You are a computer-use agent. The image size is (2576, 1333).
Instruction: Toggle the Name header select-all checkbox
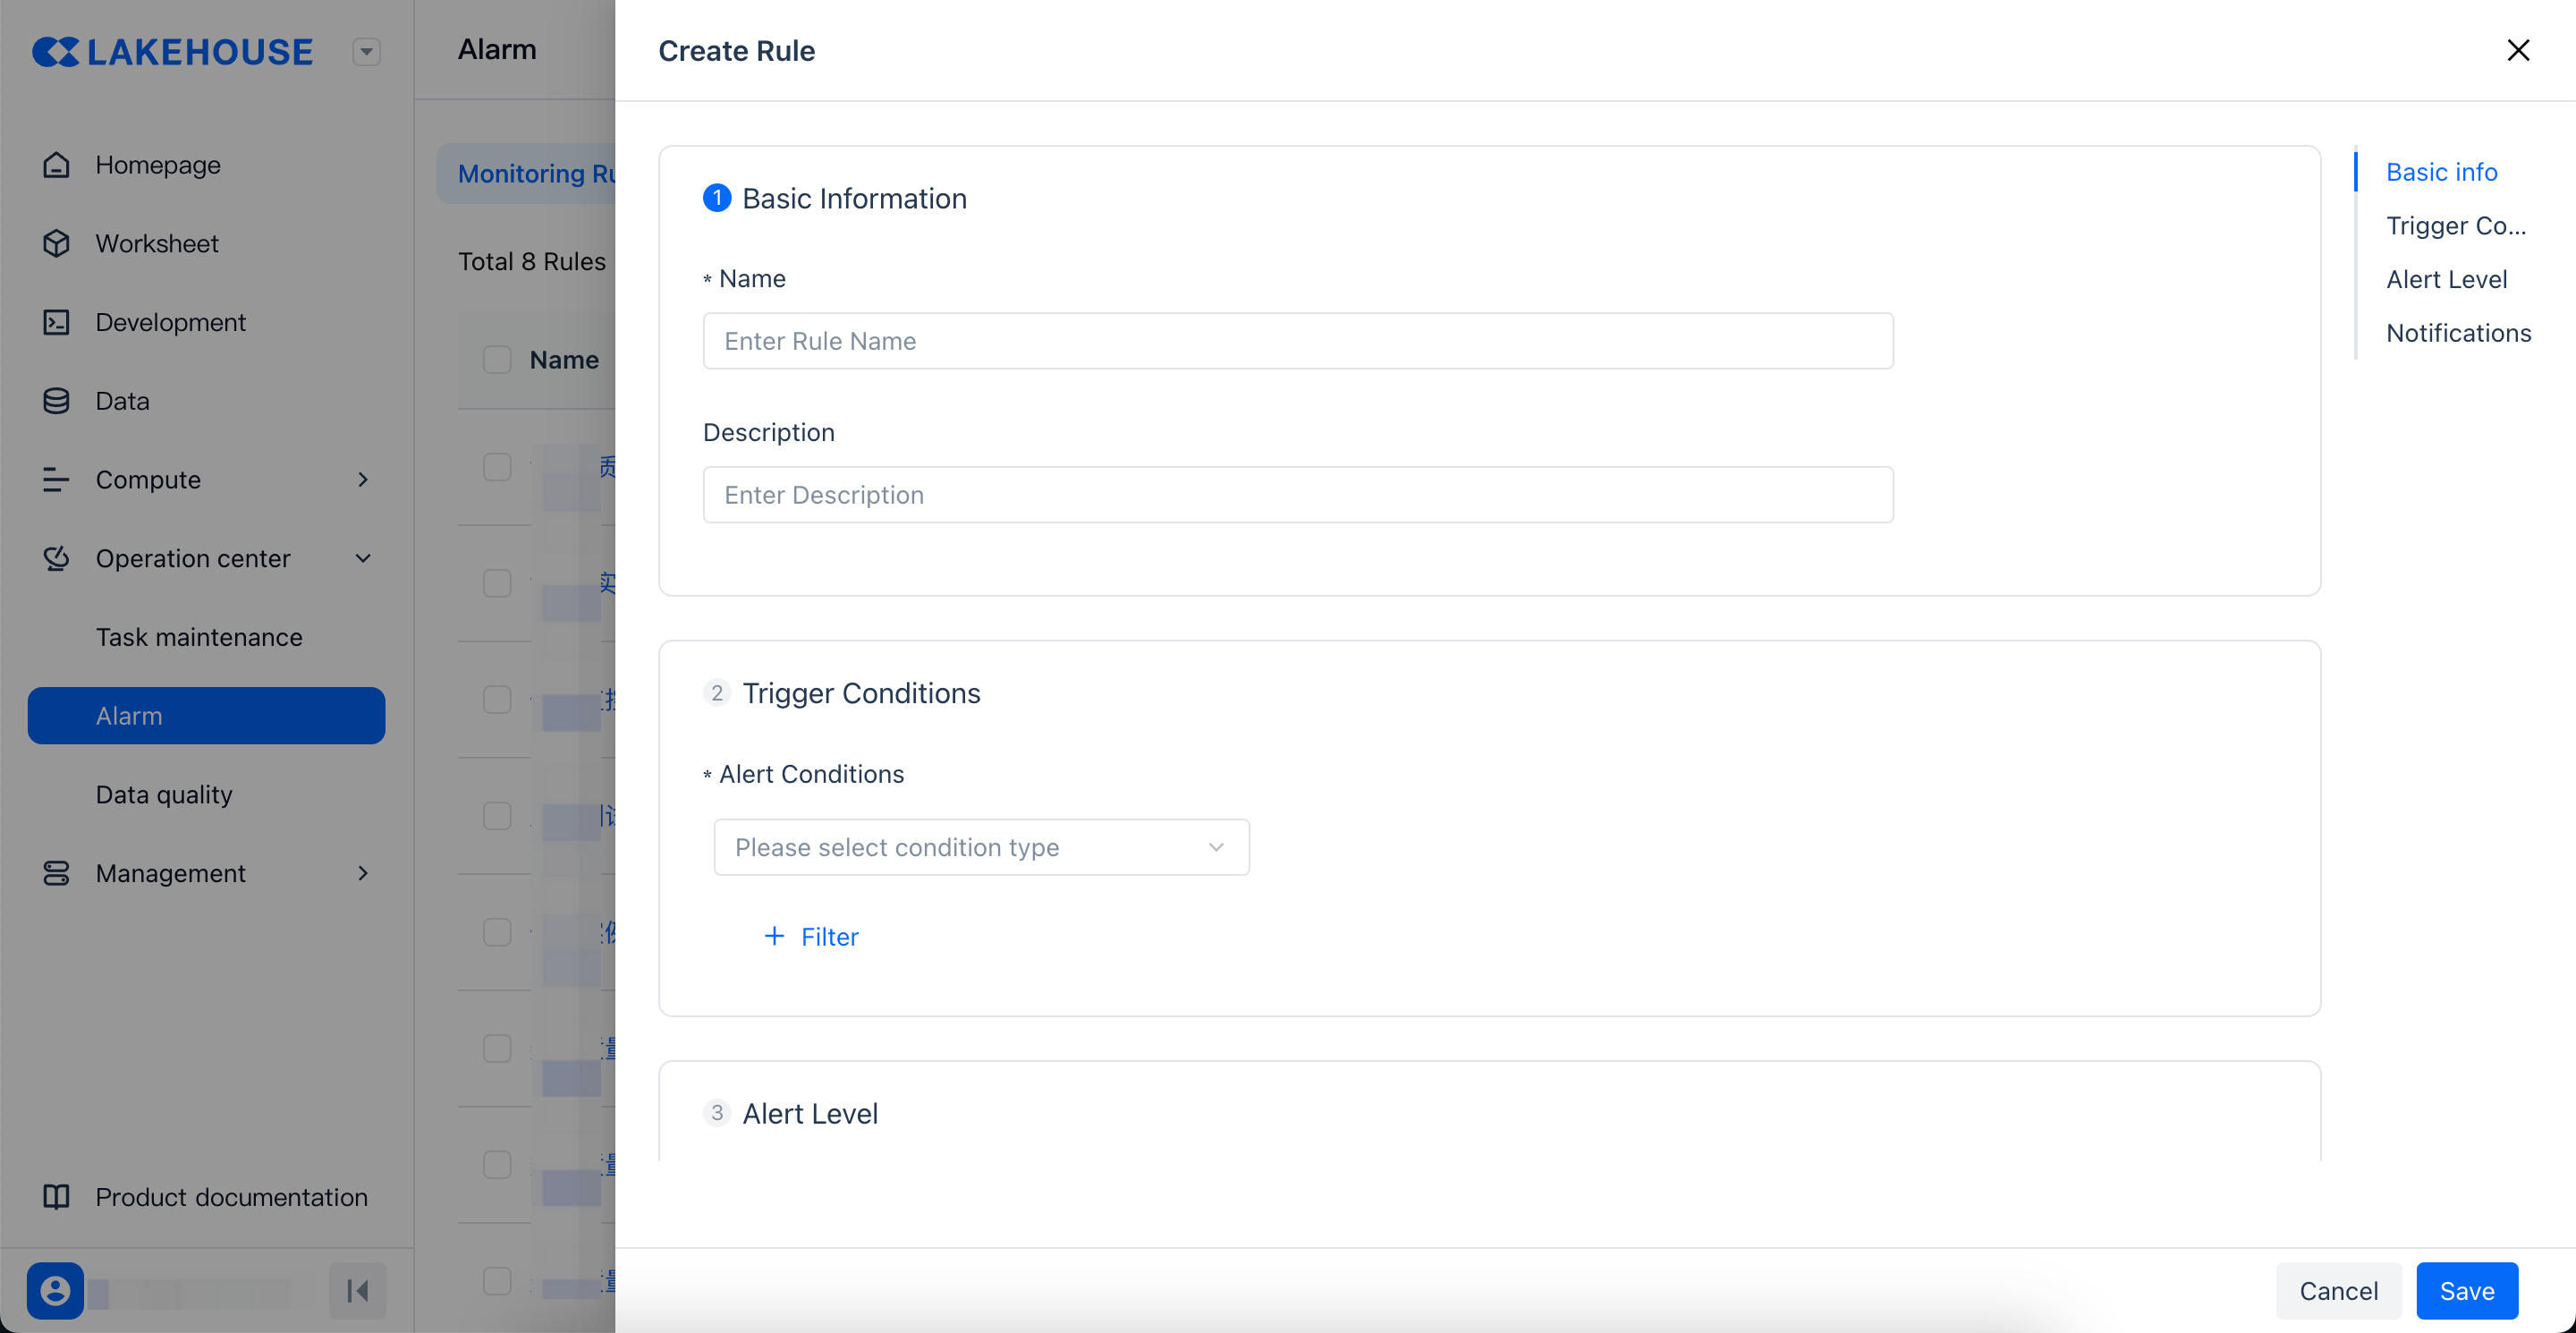[497, 360]
